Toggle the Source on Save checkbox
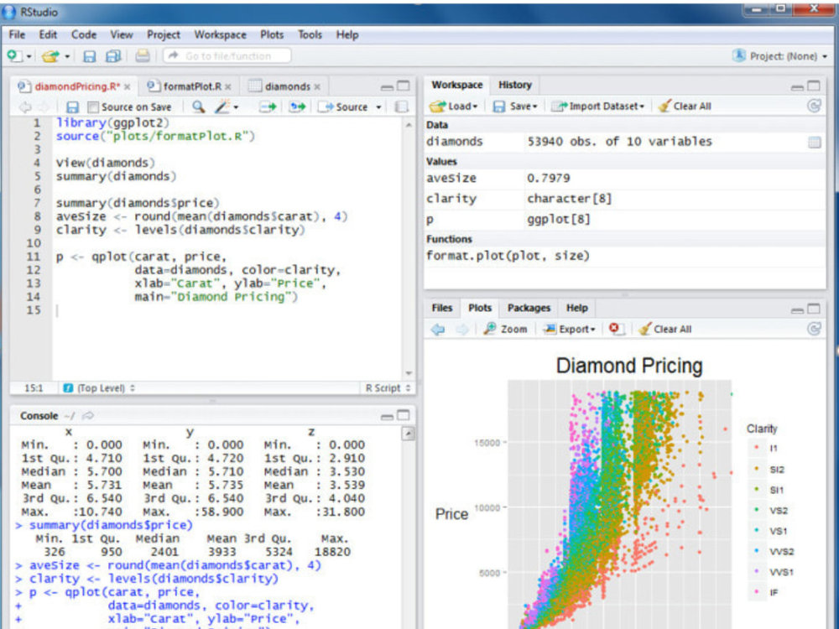Screen dimensions: 839x629 [x=93, y=107]
